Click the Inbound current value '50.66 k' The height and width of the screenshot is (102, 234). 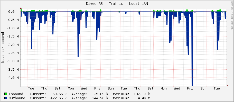coord(59,94)
